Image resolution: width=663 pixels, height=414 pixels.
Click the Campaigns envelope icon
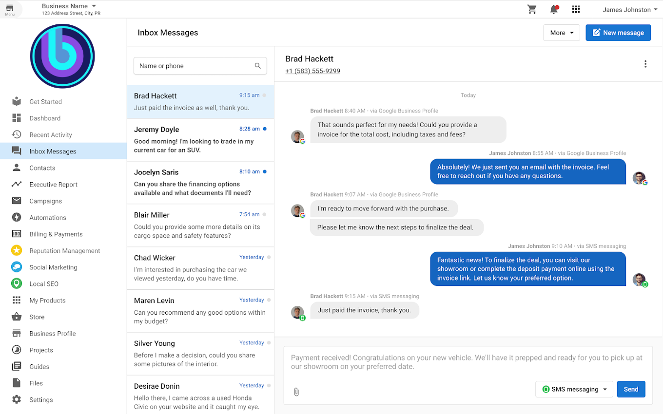[17, 201]
